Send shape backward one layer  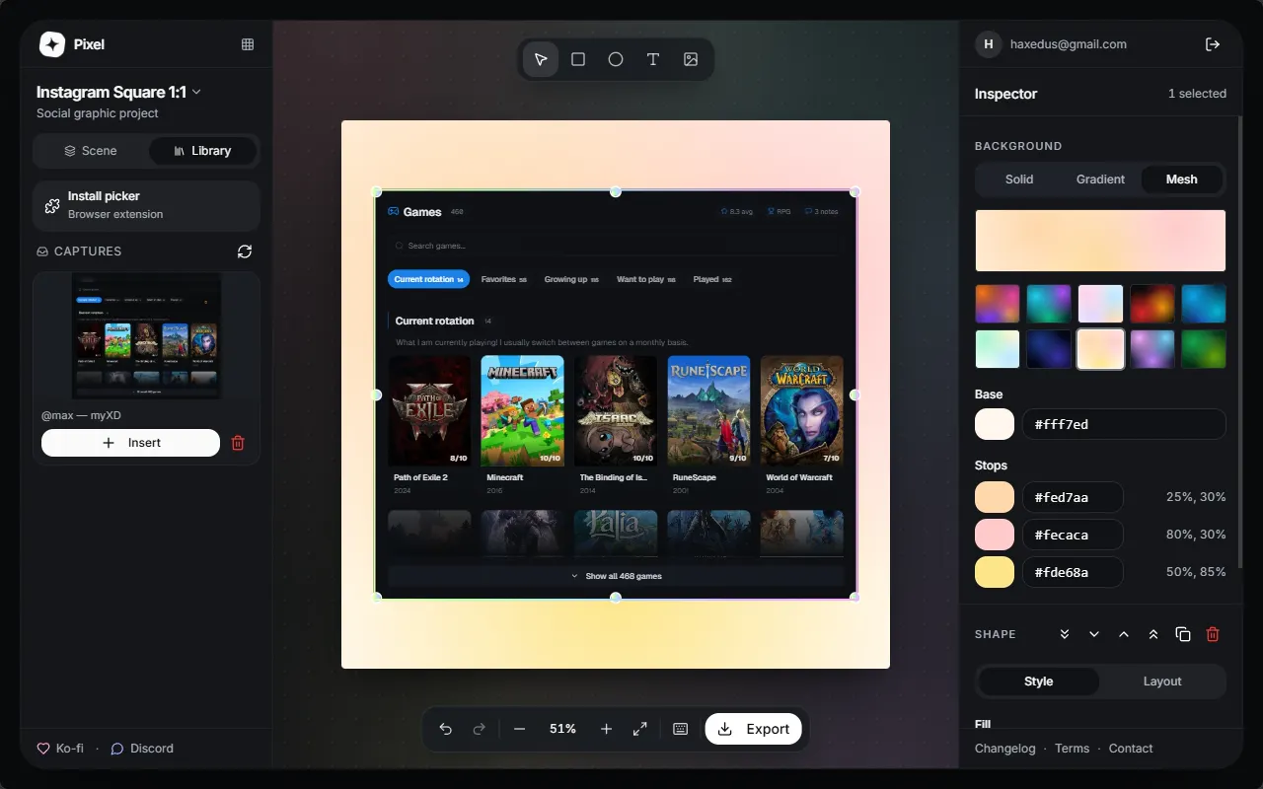pos(1094,634)
